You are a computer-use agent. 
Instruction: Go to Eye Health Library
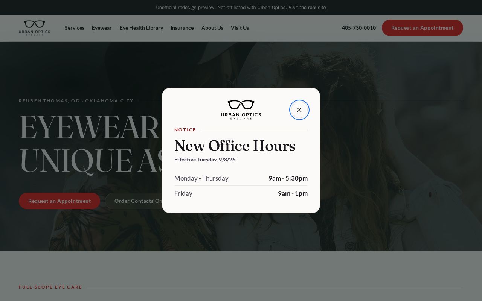(x=141, y=28)
